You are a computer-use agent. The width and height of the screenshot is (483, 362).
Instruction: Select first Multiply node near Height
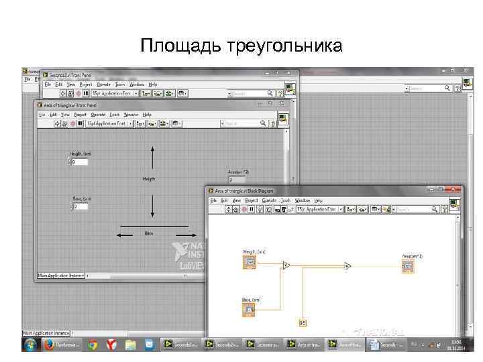tap(286, 265)
